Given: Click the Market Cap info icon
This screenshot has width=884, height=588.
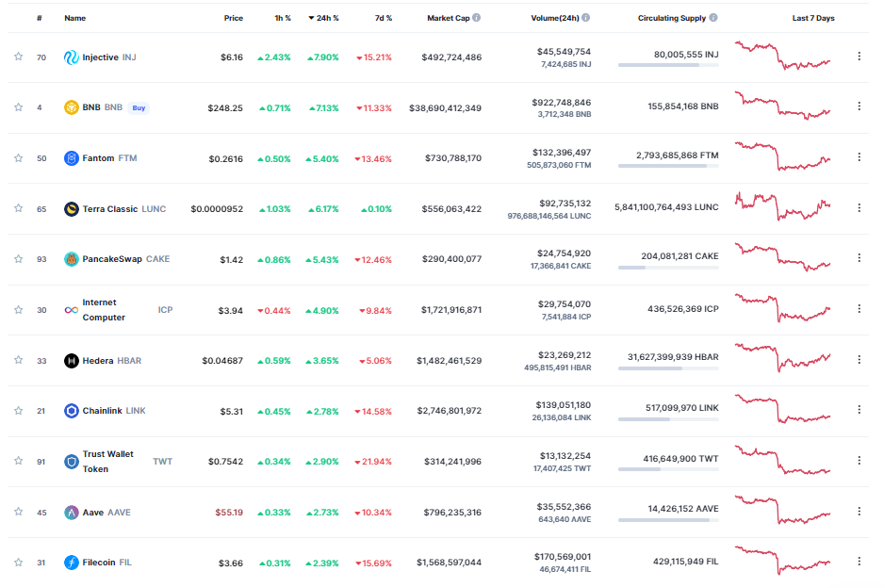Looking at the screenshot, I should point(477,18).
